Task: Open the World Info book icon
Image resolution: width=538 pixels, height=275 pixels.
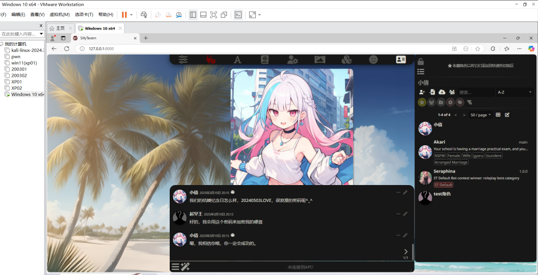Action: pos(265,60)
